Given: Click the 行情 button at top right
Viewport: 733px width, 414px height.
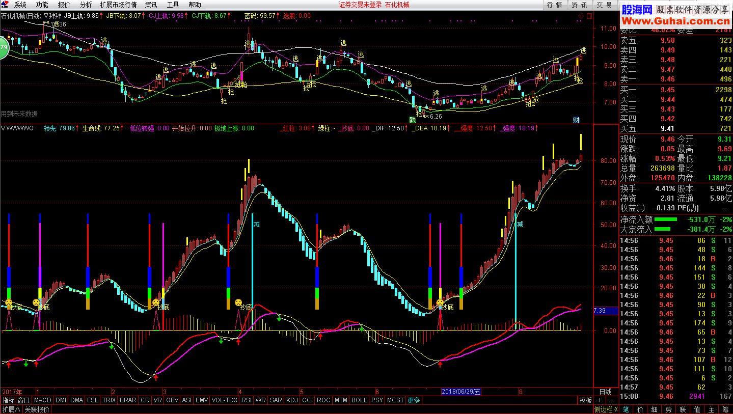Looking at the screenshot, I should click(x=555, y=5).
